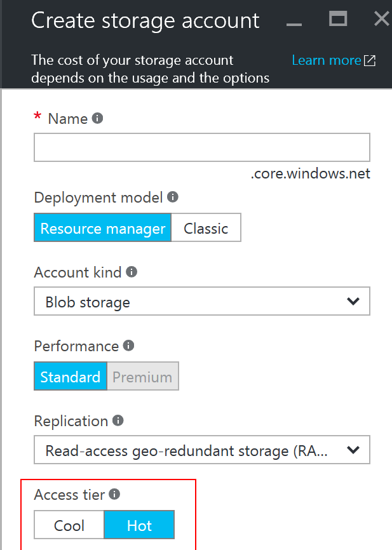Select Resource manager deployment model
Image resolution: width=392 pixels, height=550 pixels.
coord(103,229)
